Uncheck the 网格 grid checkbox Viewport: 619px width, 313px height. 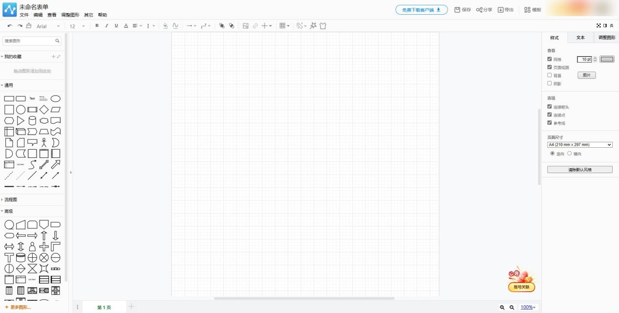(x=550, y=59)
